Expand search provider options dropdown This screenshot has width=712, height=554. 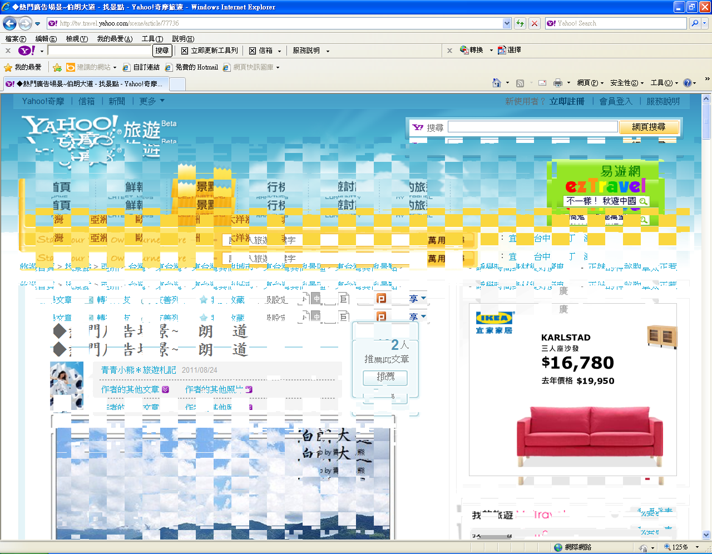tap(705, 23)
